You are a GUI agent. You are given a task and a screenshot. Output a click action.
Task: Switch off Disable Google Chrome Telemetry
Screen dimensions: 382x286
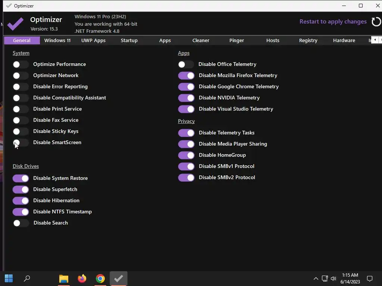(186, 87)
